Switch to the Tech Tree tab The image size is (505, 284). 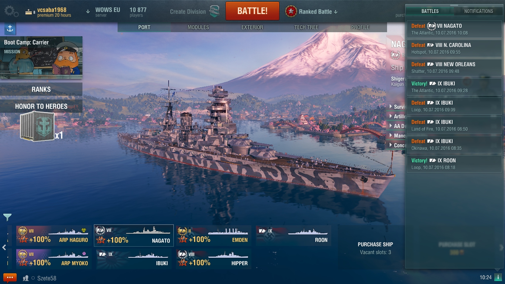pyautogui.click(x=306, y=27)
